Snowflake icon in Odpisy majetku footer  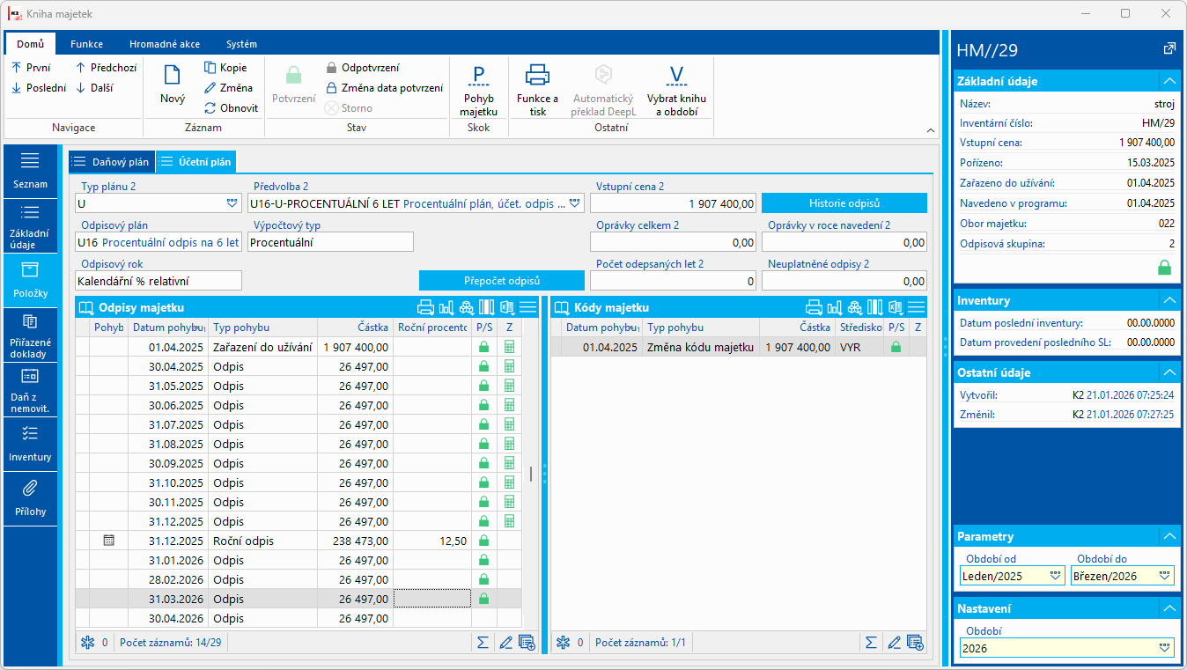(87, 643)
